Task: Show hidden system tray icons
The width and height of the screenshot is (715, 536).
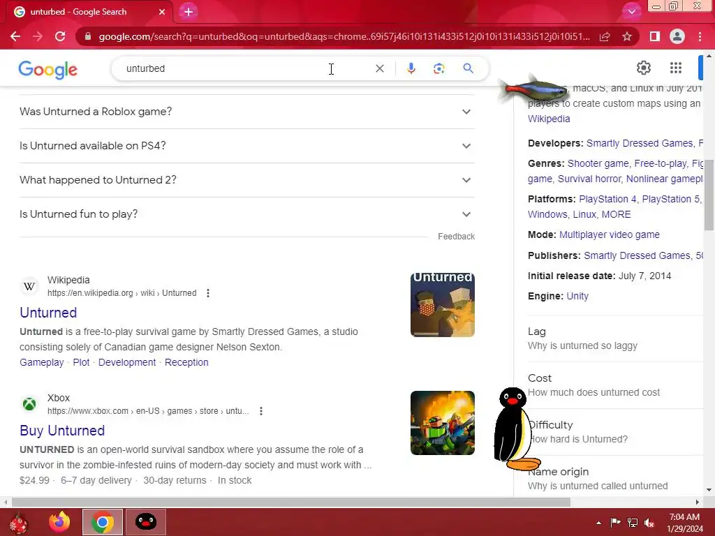Action: point(598,523)
